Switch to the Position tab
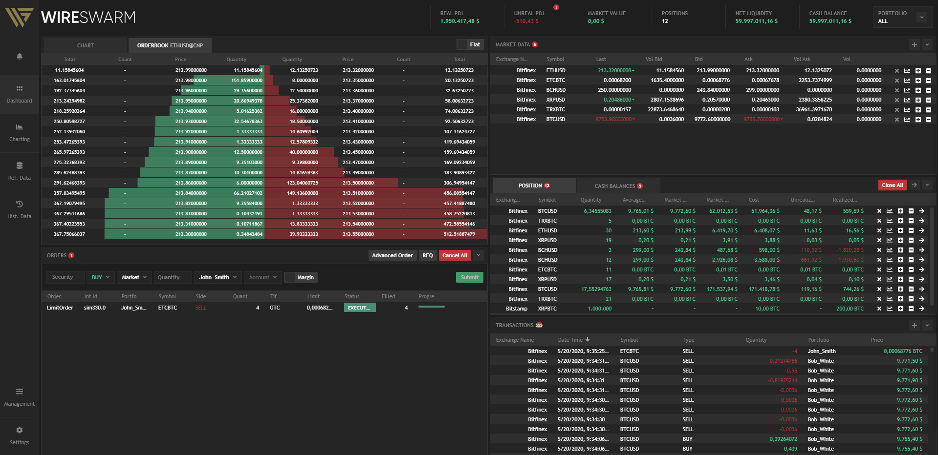 (x=534, y=186)
